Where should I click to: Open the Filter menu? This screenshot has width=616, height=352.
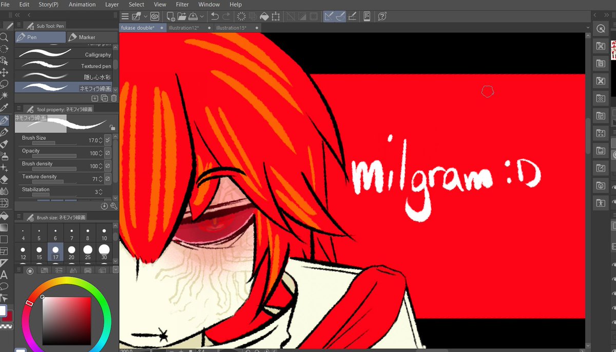[182, 4]
